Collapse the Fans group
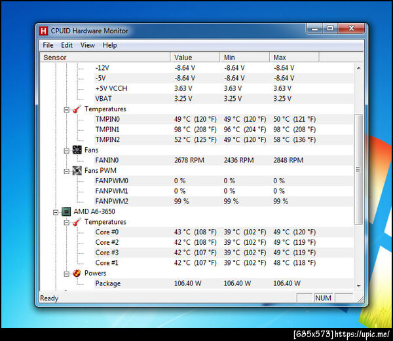 [x=66, y=151]
